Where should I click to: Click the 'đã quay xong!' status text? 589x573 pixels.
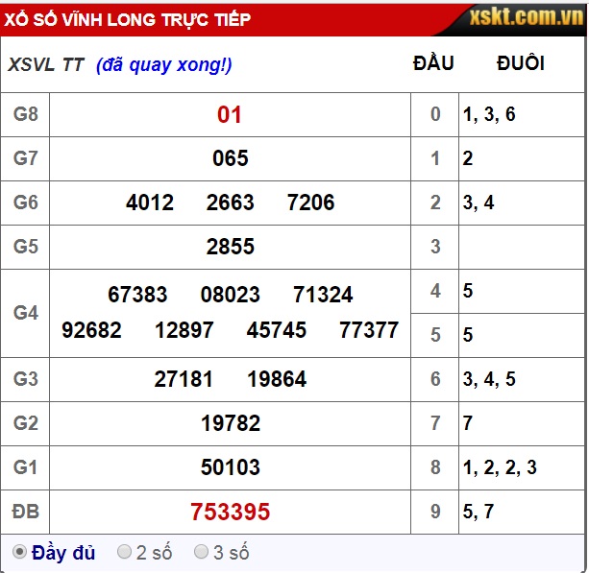pyautogui.click(x=164, y=64)
